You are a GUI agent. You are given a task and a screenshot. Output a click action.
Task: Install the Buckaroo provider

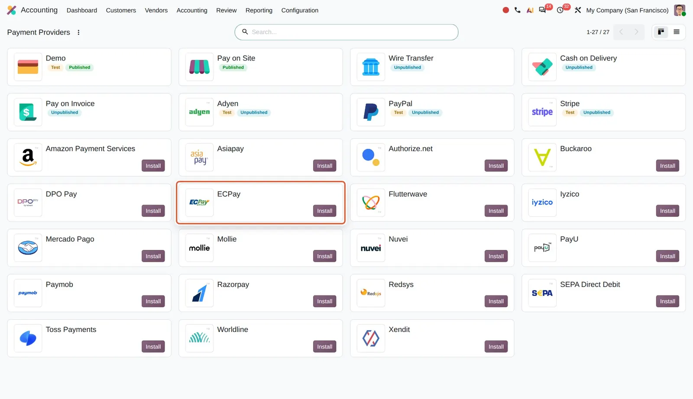tap(667, 166)
